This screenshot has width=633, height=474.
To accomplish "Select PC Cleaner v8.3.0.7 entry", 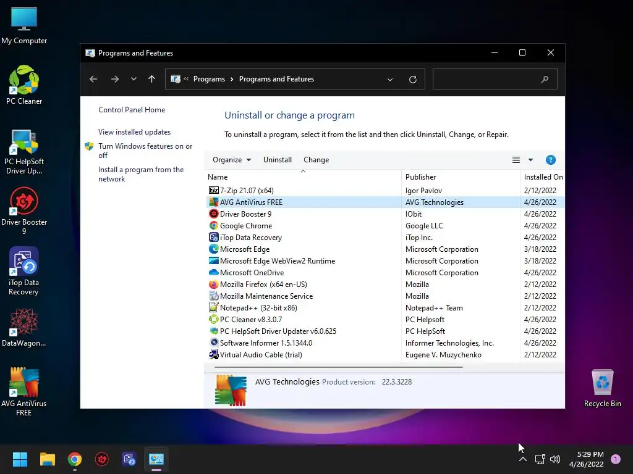I will (385, 319).
